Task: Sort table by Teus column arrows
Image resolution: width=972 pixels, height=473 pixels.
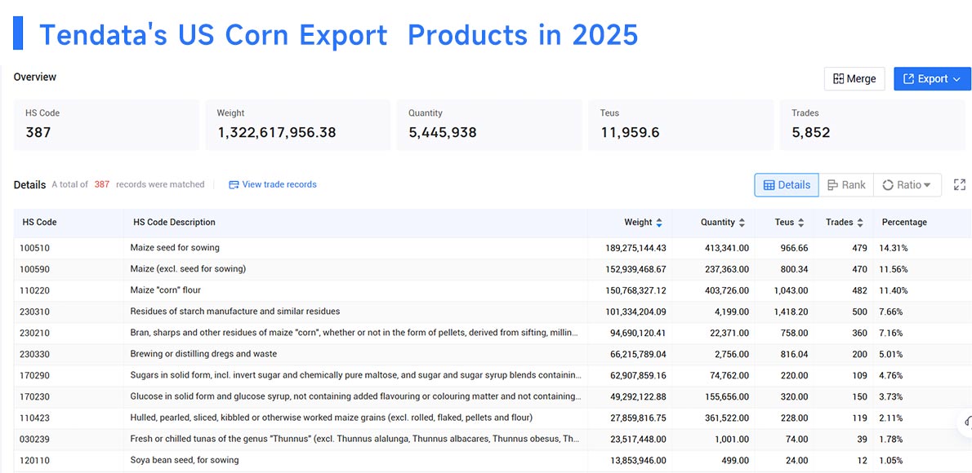Action: 801,223
